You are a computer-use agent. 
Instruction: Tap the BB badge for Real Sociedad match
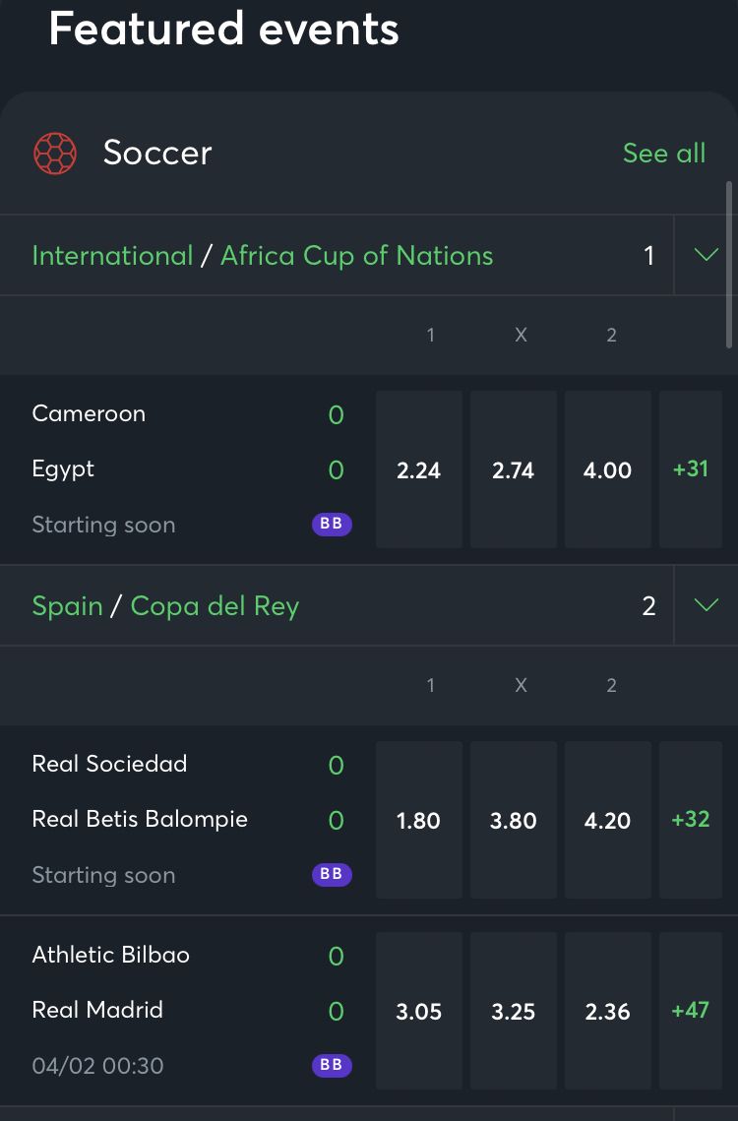pyautogui.click(x=332, y=874)
